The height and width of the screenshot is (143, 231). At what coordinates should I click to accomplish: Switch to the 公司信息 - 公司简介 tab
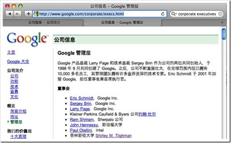(x=44, y=23)
